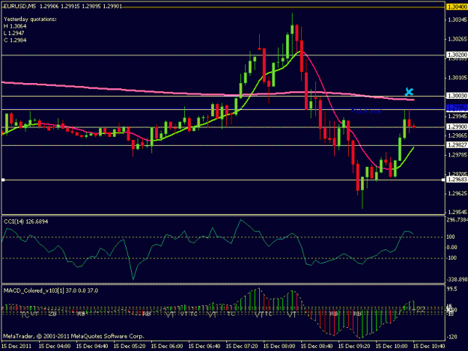Click the 'Pivot level' blue label
This screenshot has height=351, width=468.
pos(366,112)
